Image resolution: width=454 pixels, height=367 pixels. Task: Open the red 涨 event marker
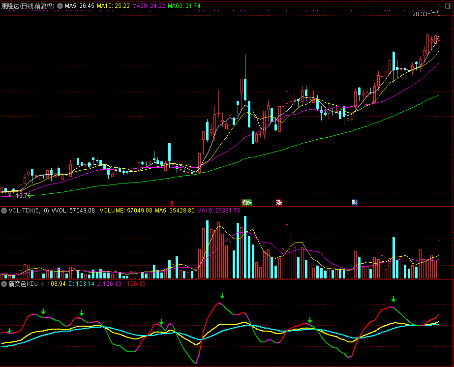coord(279,203)
